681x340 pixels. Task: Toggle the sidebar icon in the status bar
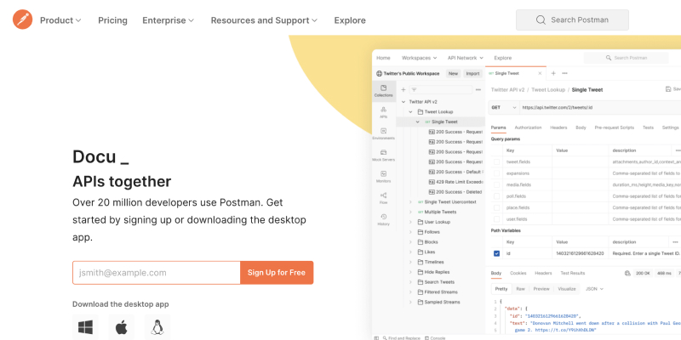pyautogui.click(x=376, y=337)
